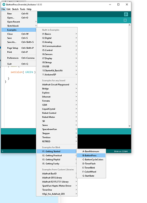Screen dimensions: 147x203
Task: Open Adafruit BusIO examples
Action: click(x=57, y=174)
